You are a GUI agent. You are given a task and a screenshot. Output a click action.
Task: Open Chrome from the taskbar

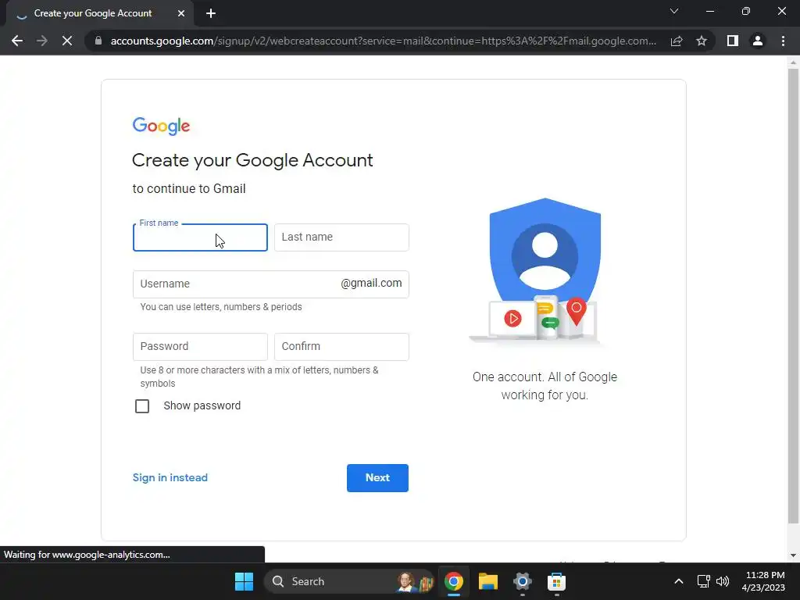pyautogui.click(x=454, y=581)
